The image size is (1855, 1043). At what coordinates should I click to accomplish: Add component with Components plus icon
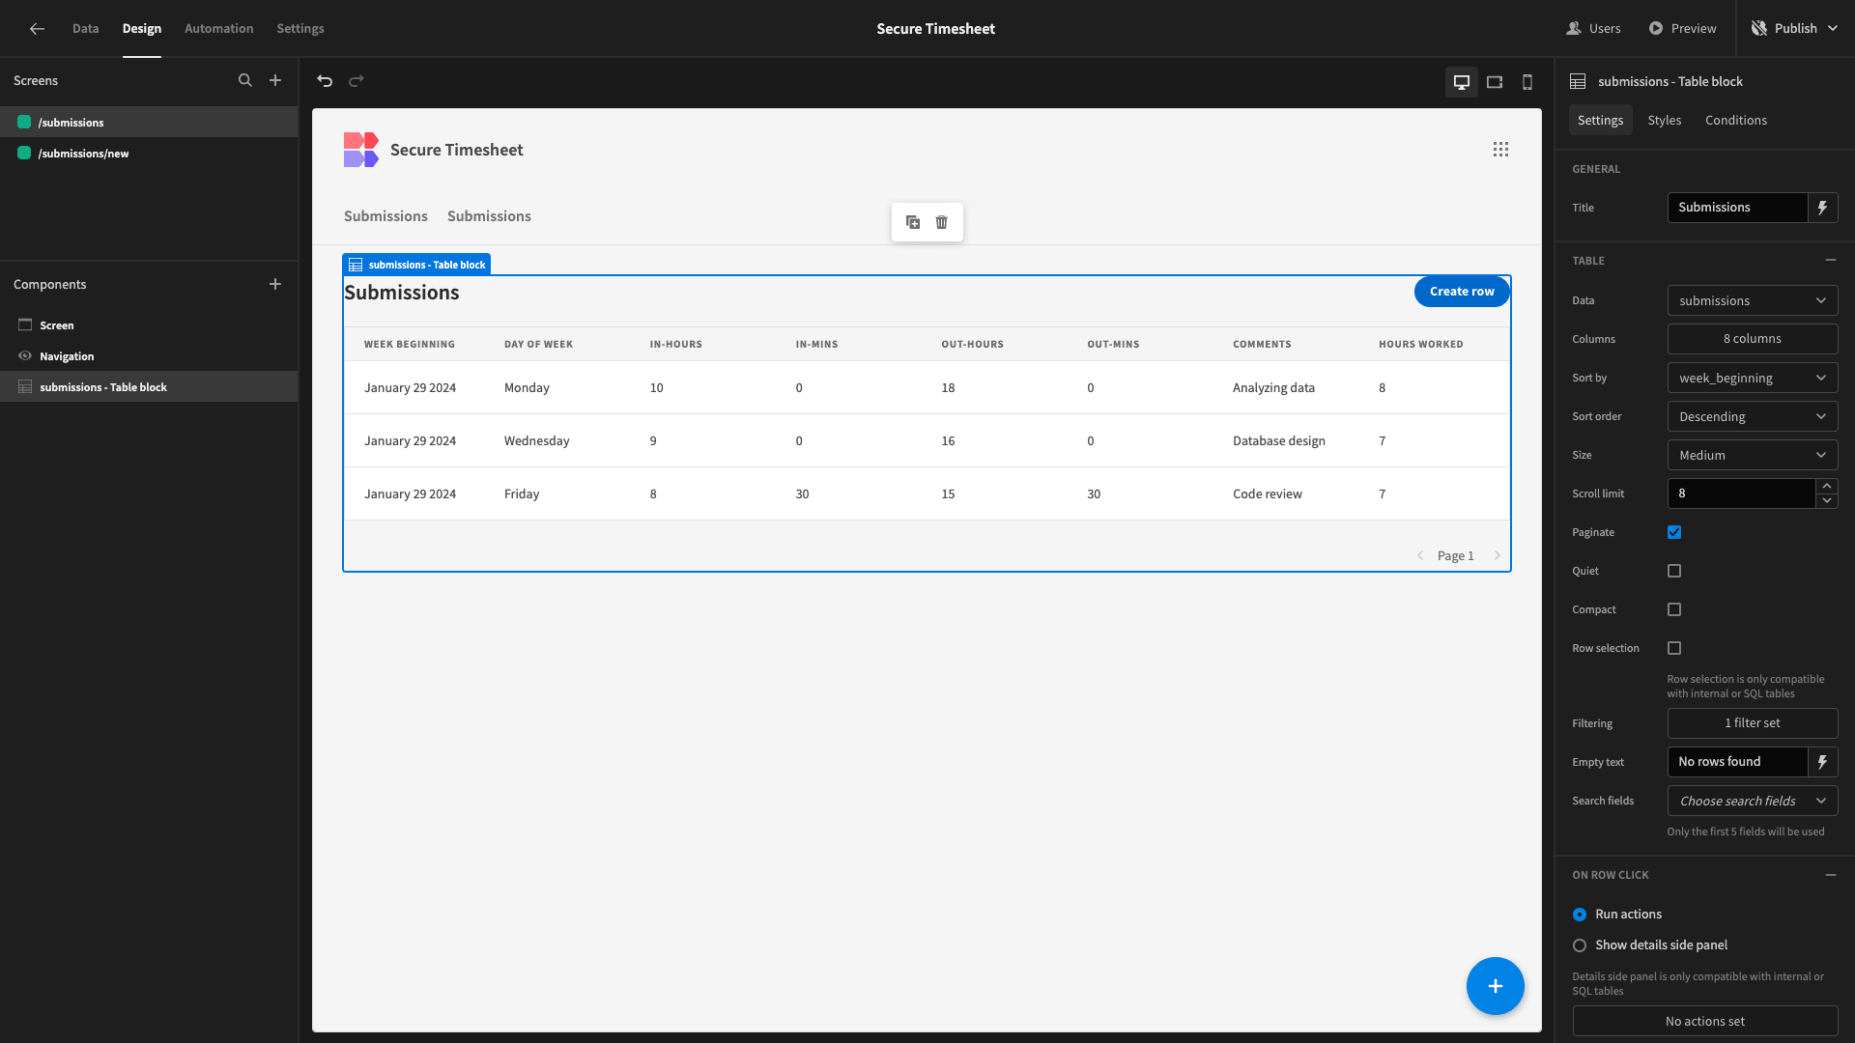click(275, 284)
